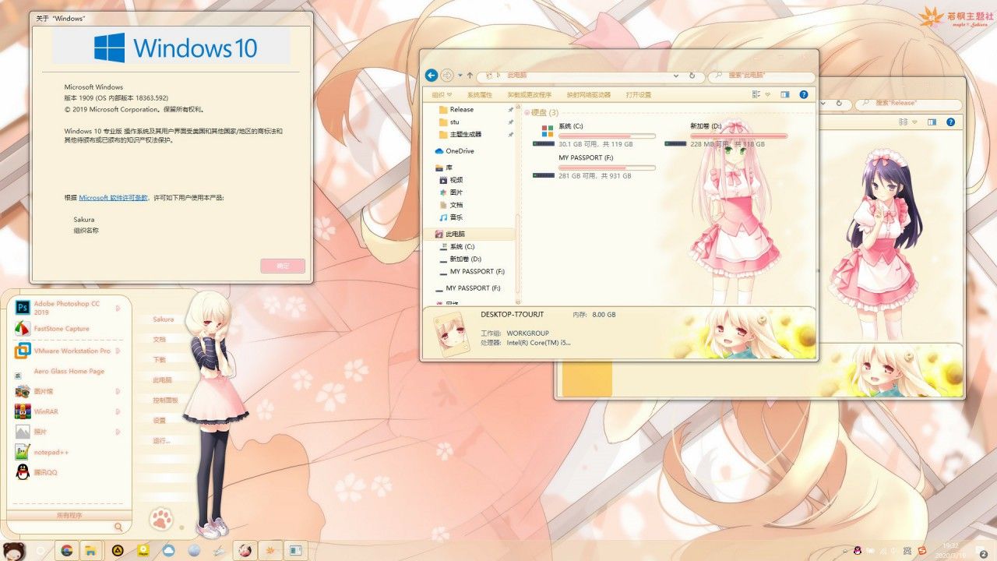Click search box in 此电脑 window

761,76
